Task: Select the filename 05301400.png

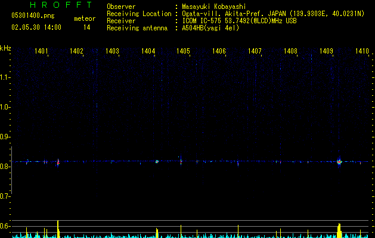Action: (33, 16)
